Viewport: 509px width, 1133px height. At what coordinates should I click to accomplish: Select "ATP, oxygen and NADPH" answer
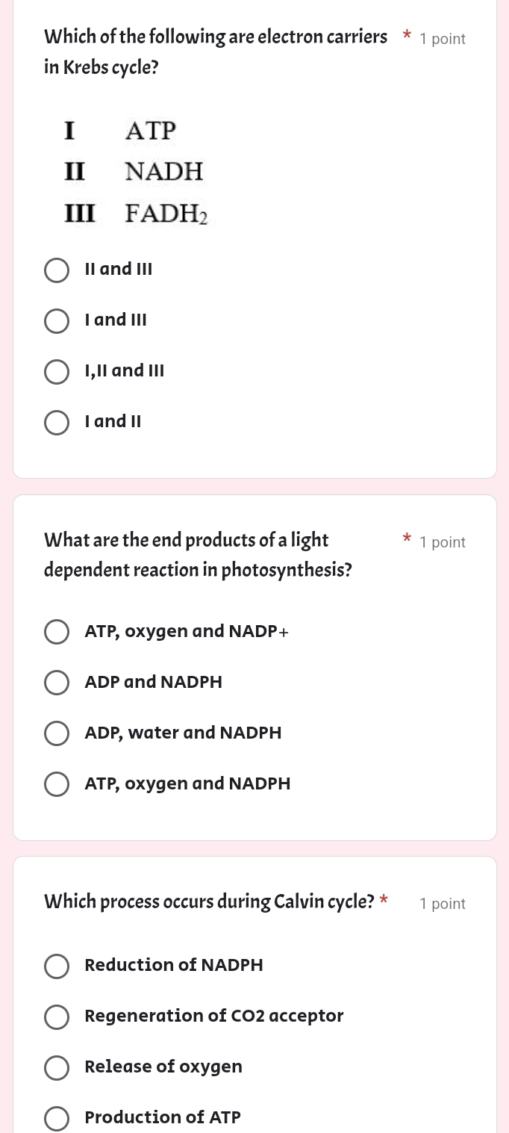point(57,783)
